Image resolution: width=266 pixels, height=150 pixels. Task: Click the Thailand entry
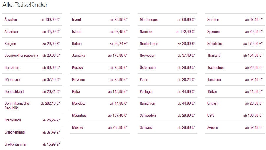coord(214,56)
